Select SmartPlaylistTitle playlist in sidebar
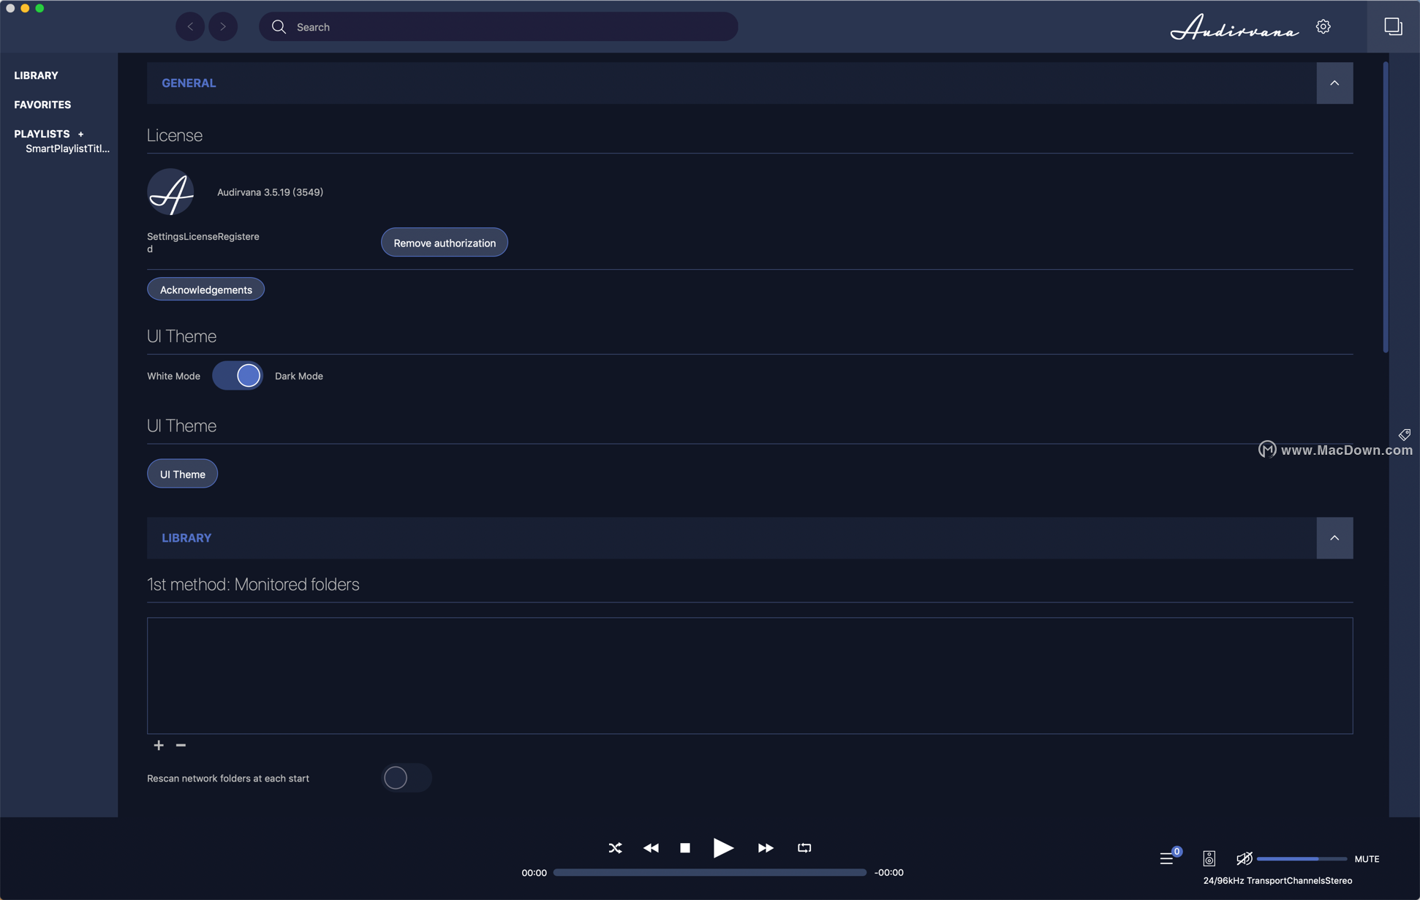Screen dimensions: 1420x900 [x=67, y=148]
